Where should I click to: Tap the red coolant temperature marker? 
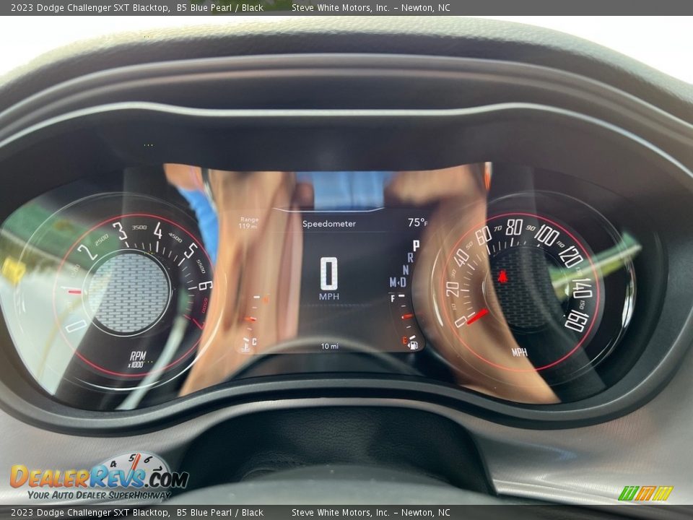click(x=250, y=318)
